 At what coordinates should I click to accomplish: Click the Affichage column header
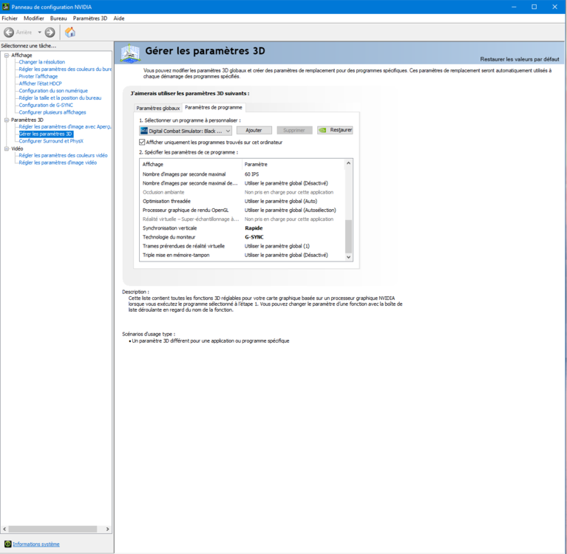pyautogui.click(x=191, y=165)
